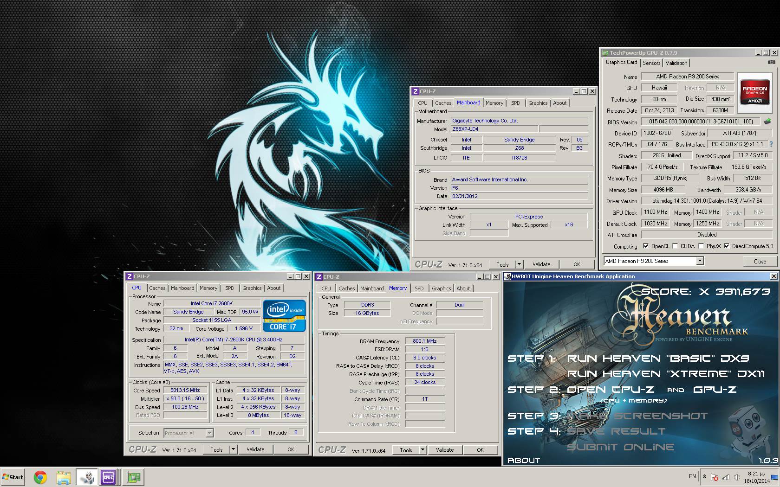Open Windows Explorer from the taskbar

pyautogui.click(x=63, y=477)
